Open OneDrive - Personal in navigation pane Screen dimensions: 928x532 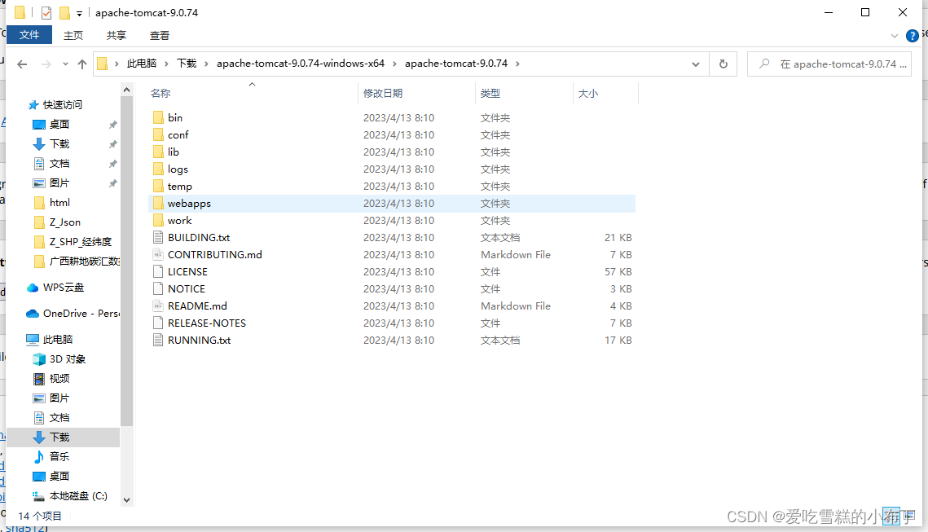(x=73, y=314)
